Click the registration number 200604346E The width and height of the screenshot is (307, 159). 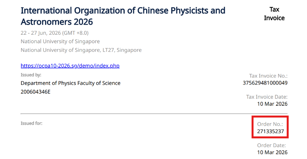pyautogui.click(x=36, y=91)
